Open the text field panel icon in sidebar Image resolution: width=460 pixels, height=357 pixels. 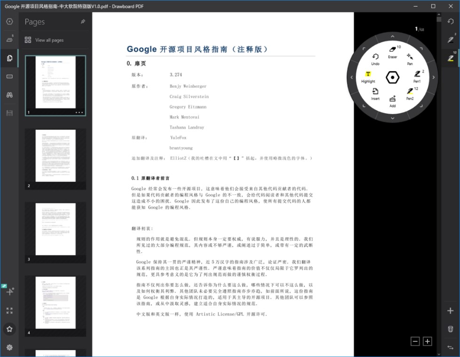click(x=9, y=77)
